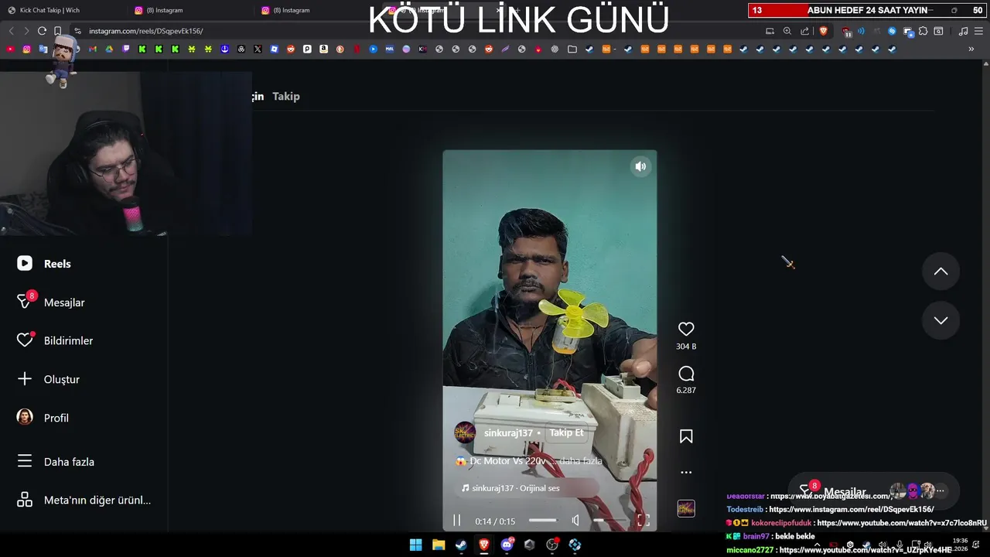Reload the page in the browser
The image size is (990, 557).
click(x=42, y=31)
